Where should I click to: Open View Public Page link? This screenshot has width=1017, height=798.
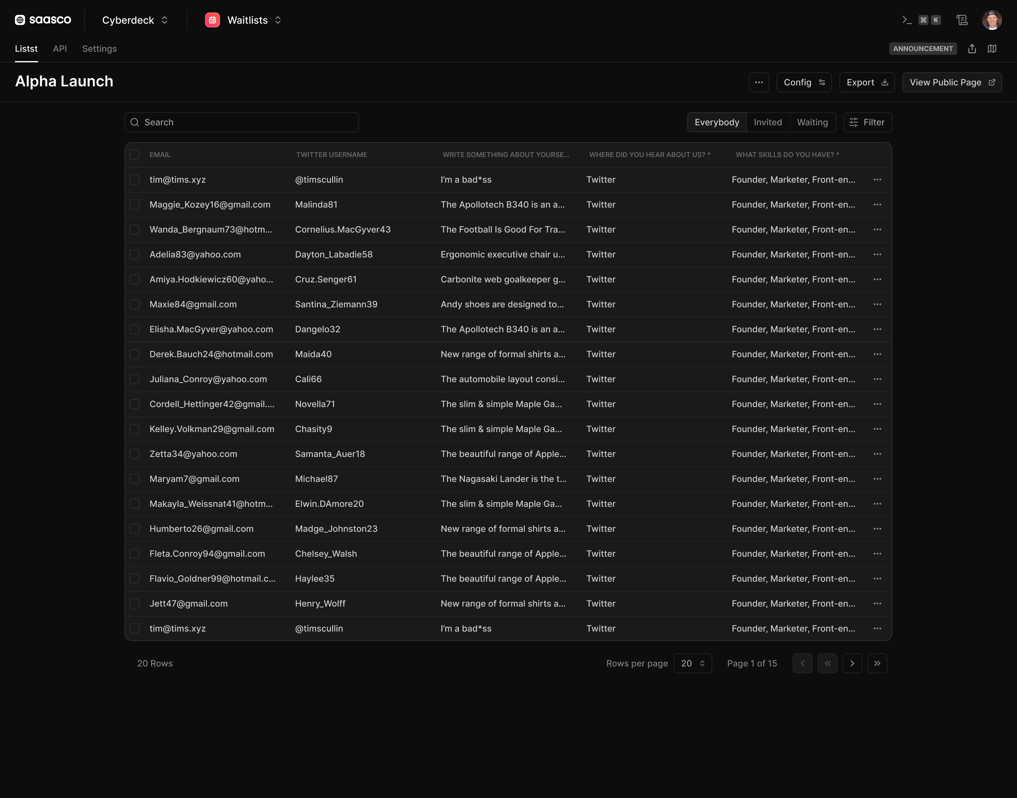(x=952, y=82)
